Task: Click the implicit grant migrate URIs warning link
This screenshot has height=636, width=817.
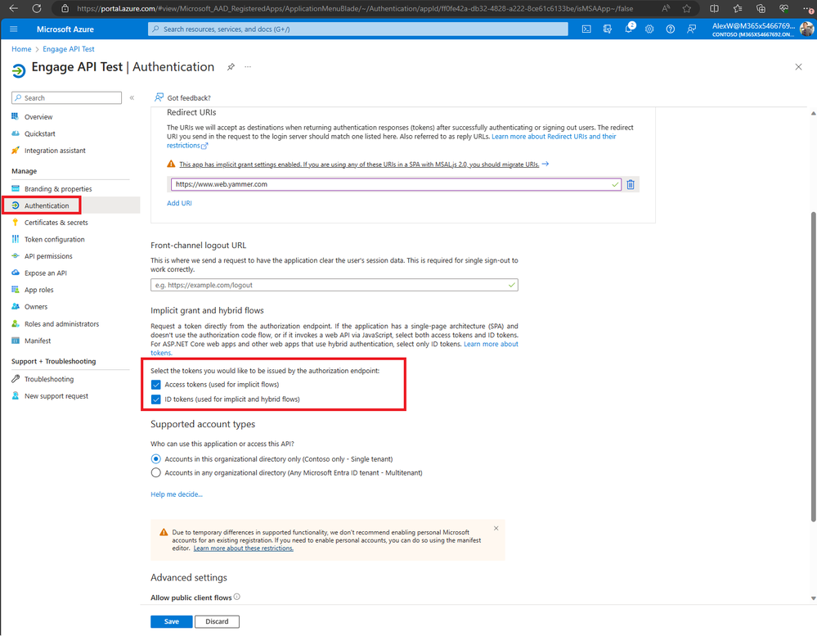Action: [359, 165]
